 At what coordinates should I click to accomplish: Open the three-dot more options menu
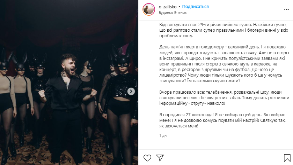286,9
